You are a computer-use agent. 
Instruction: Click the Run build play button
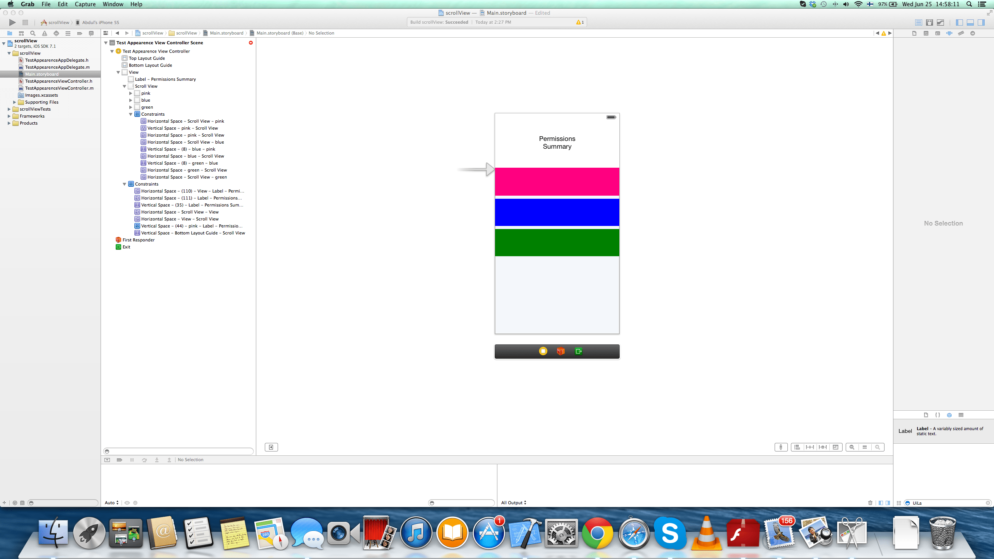coord(12,23)
